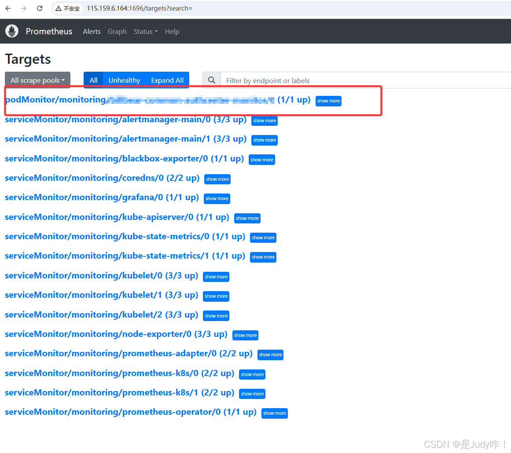Viewport: 511px width, 453px height.
Task: Open alertmanager-main/1 target link
Action: [125, 139]
